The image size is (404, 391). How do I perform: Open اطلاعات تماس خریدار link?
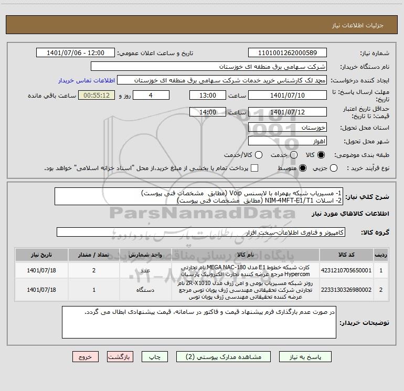(x=87, y=80)
